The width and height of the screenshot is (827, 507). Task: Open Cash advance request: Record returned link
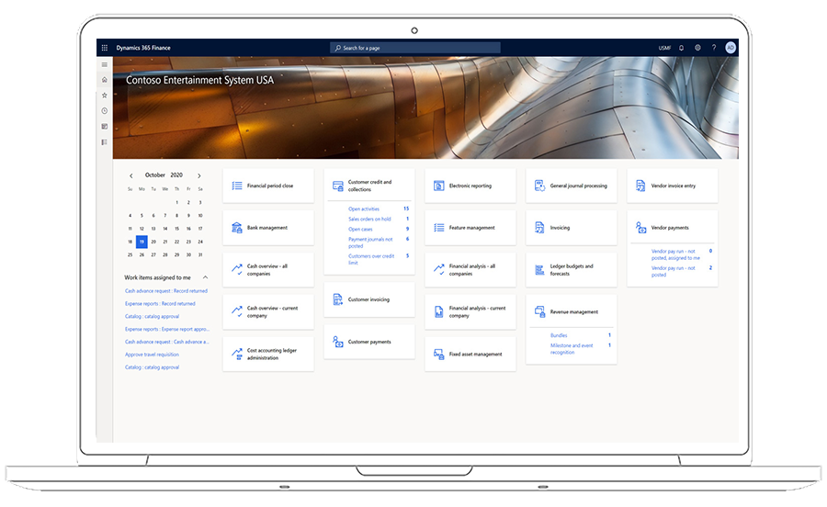pyautogui.click(x=166, y=291)
